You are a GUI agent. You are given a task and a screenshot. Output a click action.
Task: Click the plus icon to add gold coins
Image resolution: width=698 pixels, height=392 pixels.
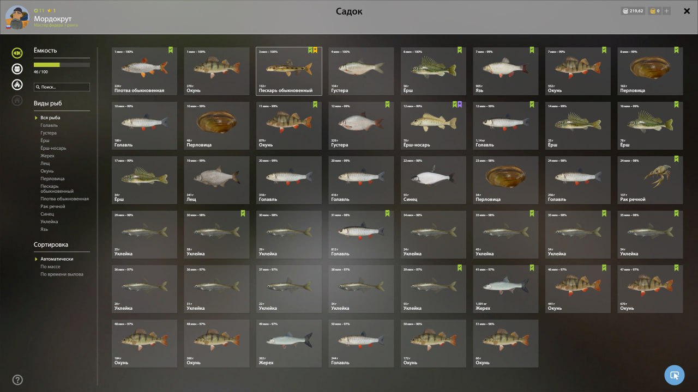666,11
